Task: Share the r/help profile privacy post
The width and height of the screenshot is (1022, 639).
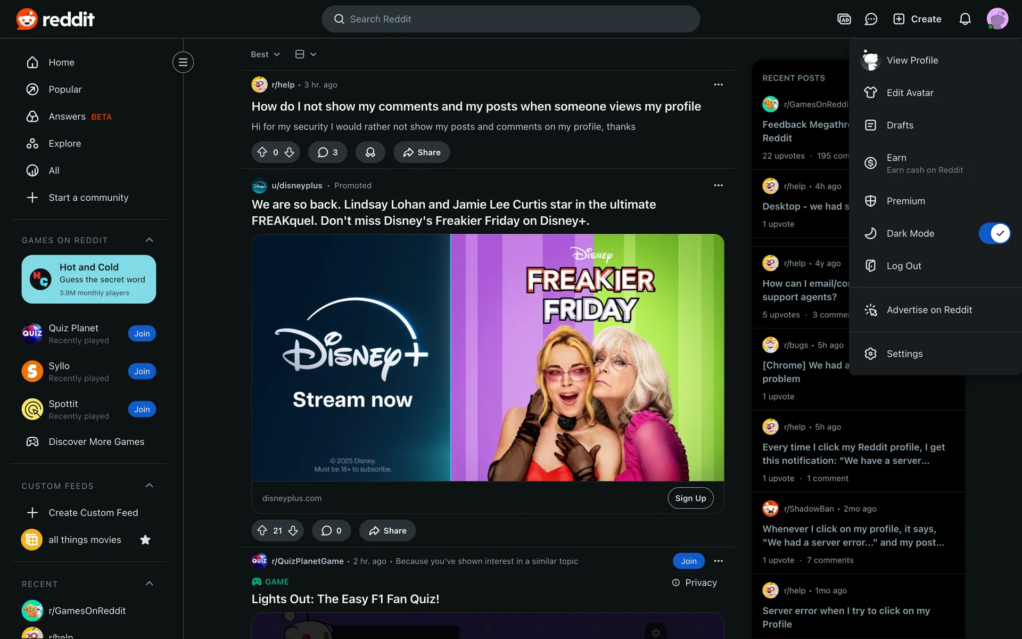Action: coord(422,152)
